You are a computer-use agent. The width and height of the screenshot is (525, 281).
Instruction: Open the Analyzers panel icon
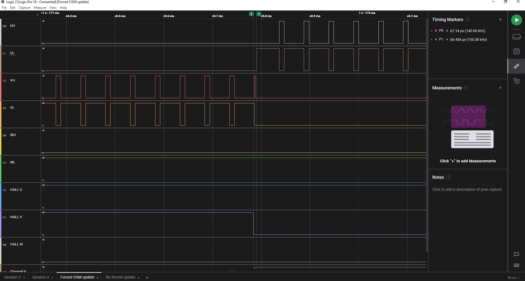tap(516, 51)
